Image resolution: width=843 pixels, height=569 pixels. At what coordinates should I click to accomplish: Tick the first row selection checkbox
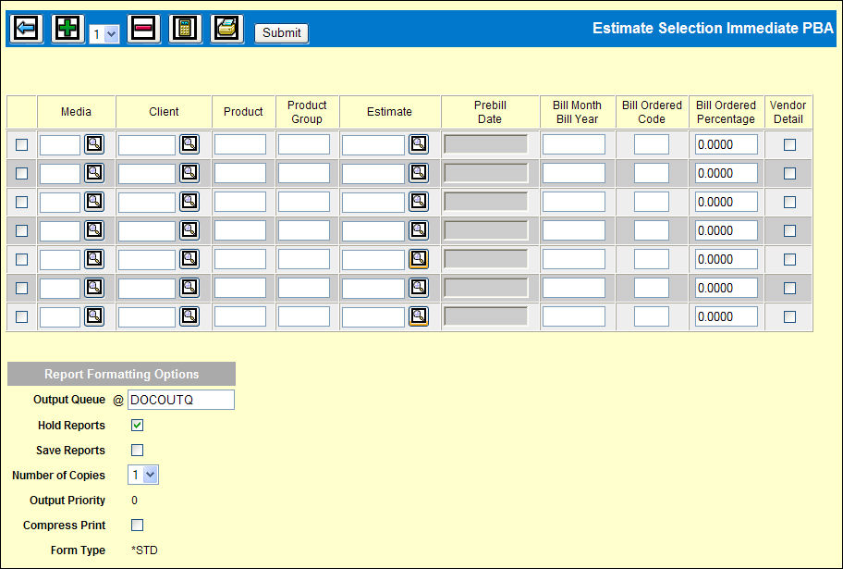point(21,145)
